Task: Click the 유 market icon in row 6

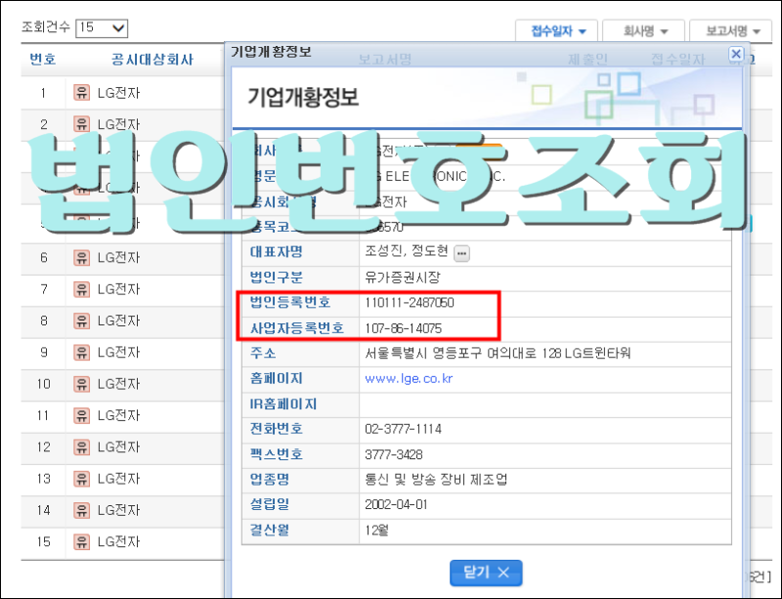Action: (81, 257)
